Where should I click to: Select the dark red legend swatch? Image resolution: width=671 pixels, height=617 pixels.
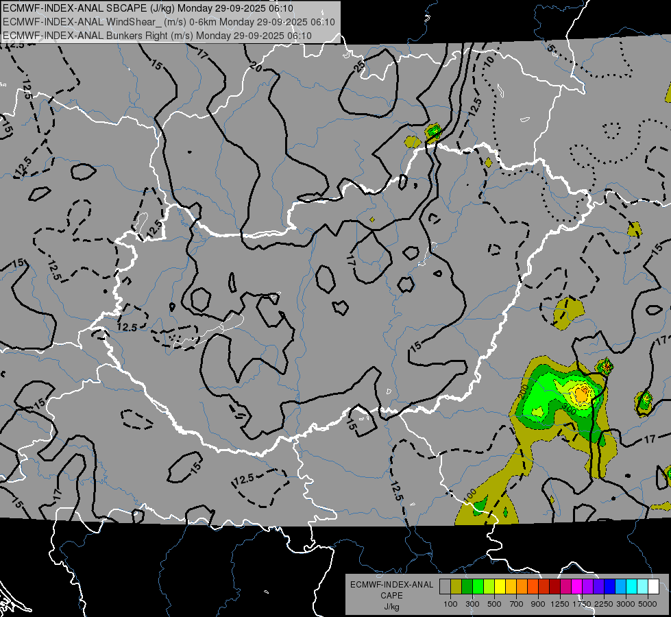pyautogui.click(x=555, y=586)
